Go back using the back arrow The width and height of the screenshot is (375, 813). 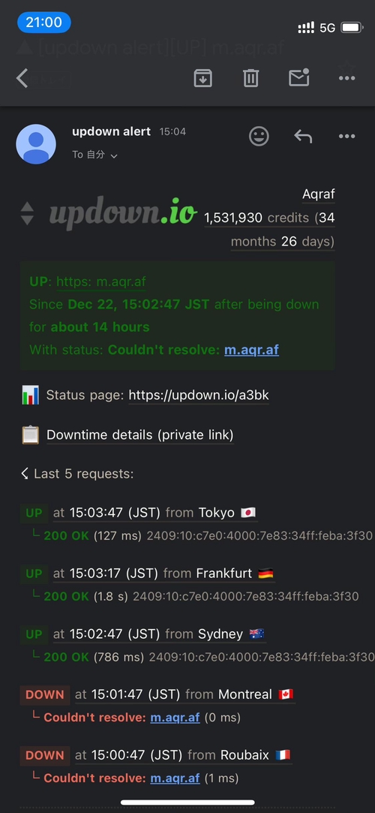(x=22, y=78)
